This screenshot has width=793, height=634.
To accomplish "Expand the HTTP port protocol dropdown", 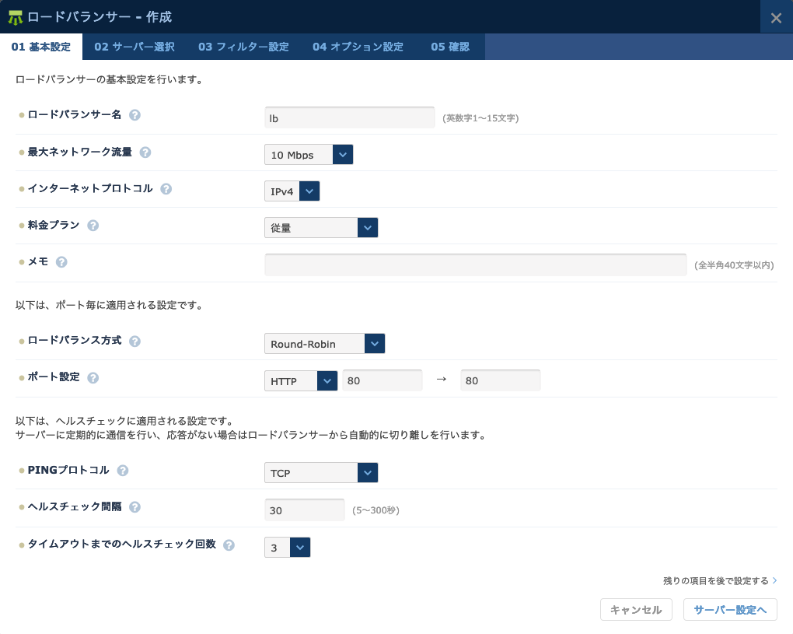I will [301, 381].
